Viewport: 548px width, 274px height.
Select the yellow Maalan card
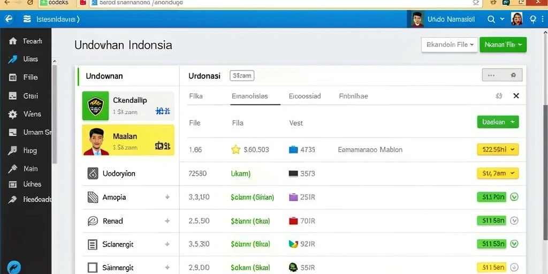coord(128,140)
